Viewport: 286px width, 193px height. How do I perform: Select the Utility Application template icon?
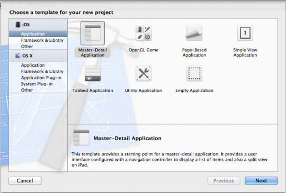[144, 73]
